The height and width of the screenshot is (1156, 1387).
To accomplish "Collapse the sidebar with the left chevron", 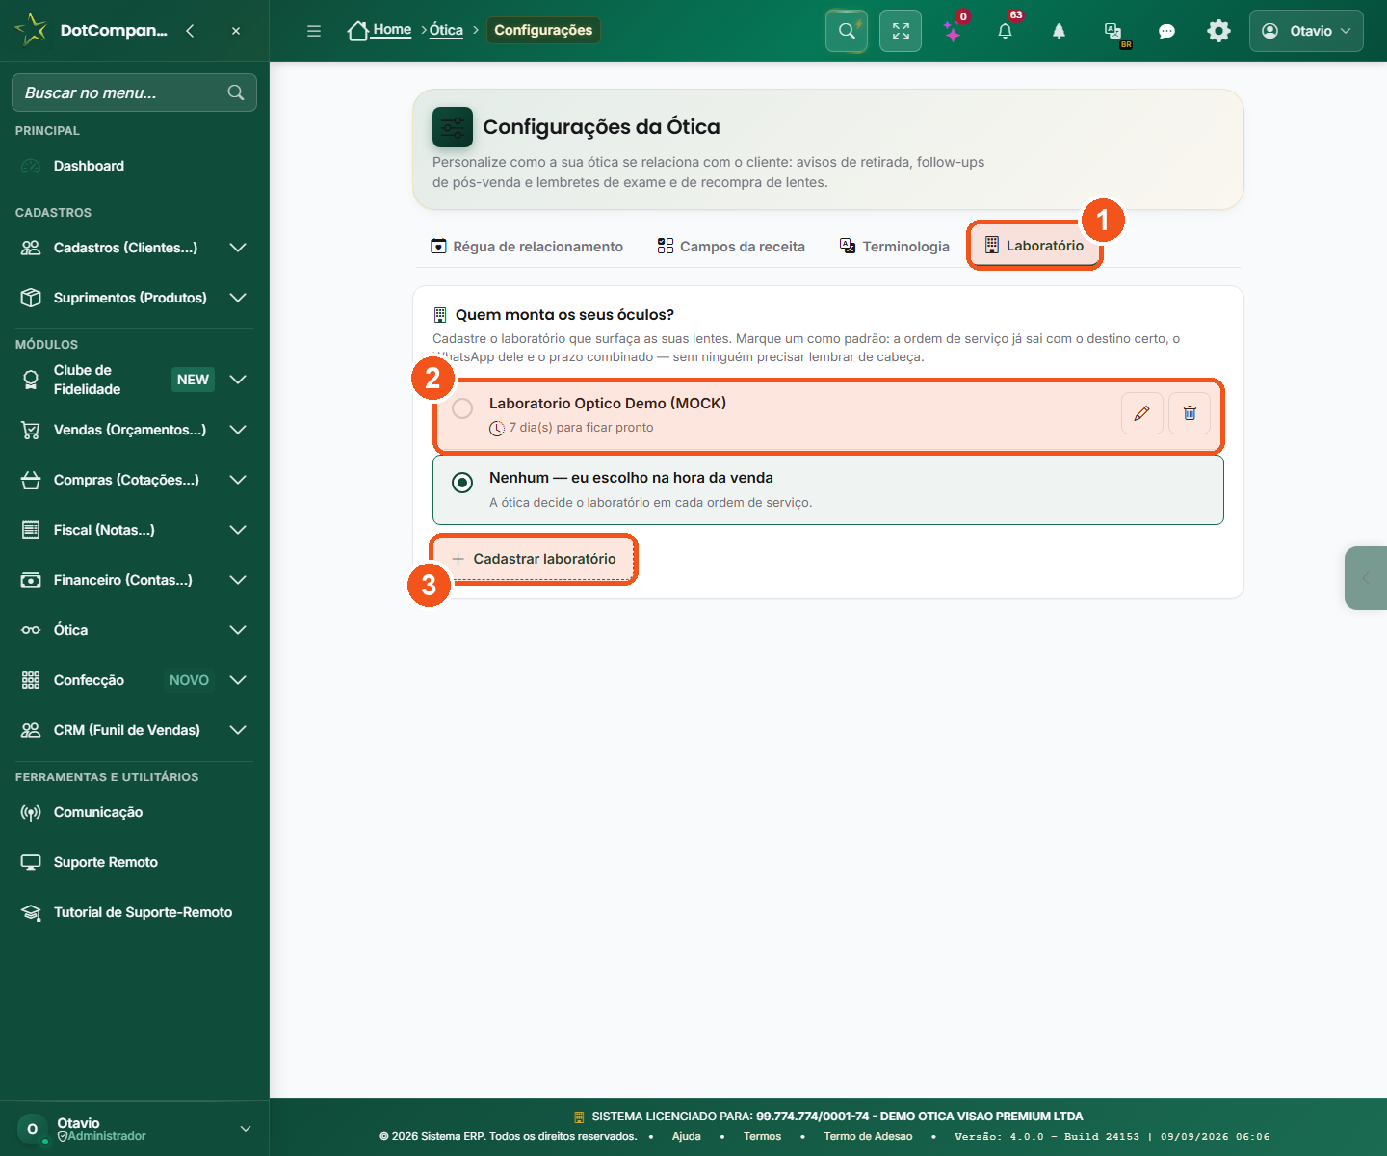I will [x=190, y=31].
